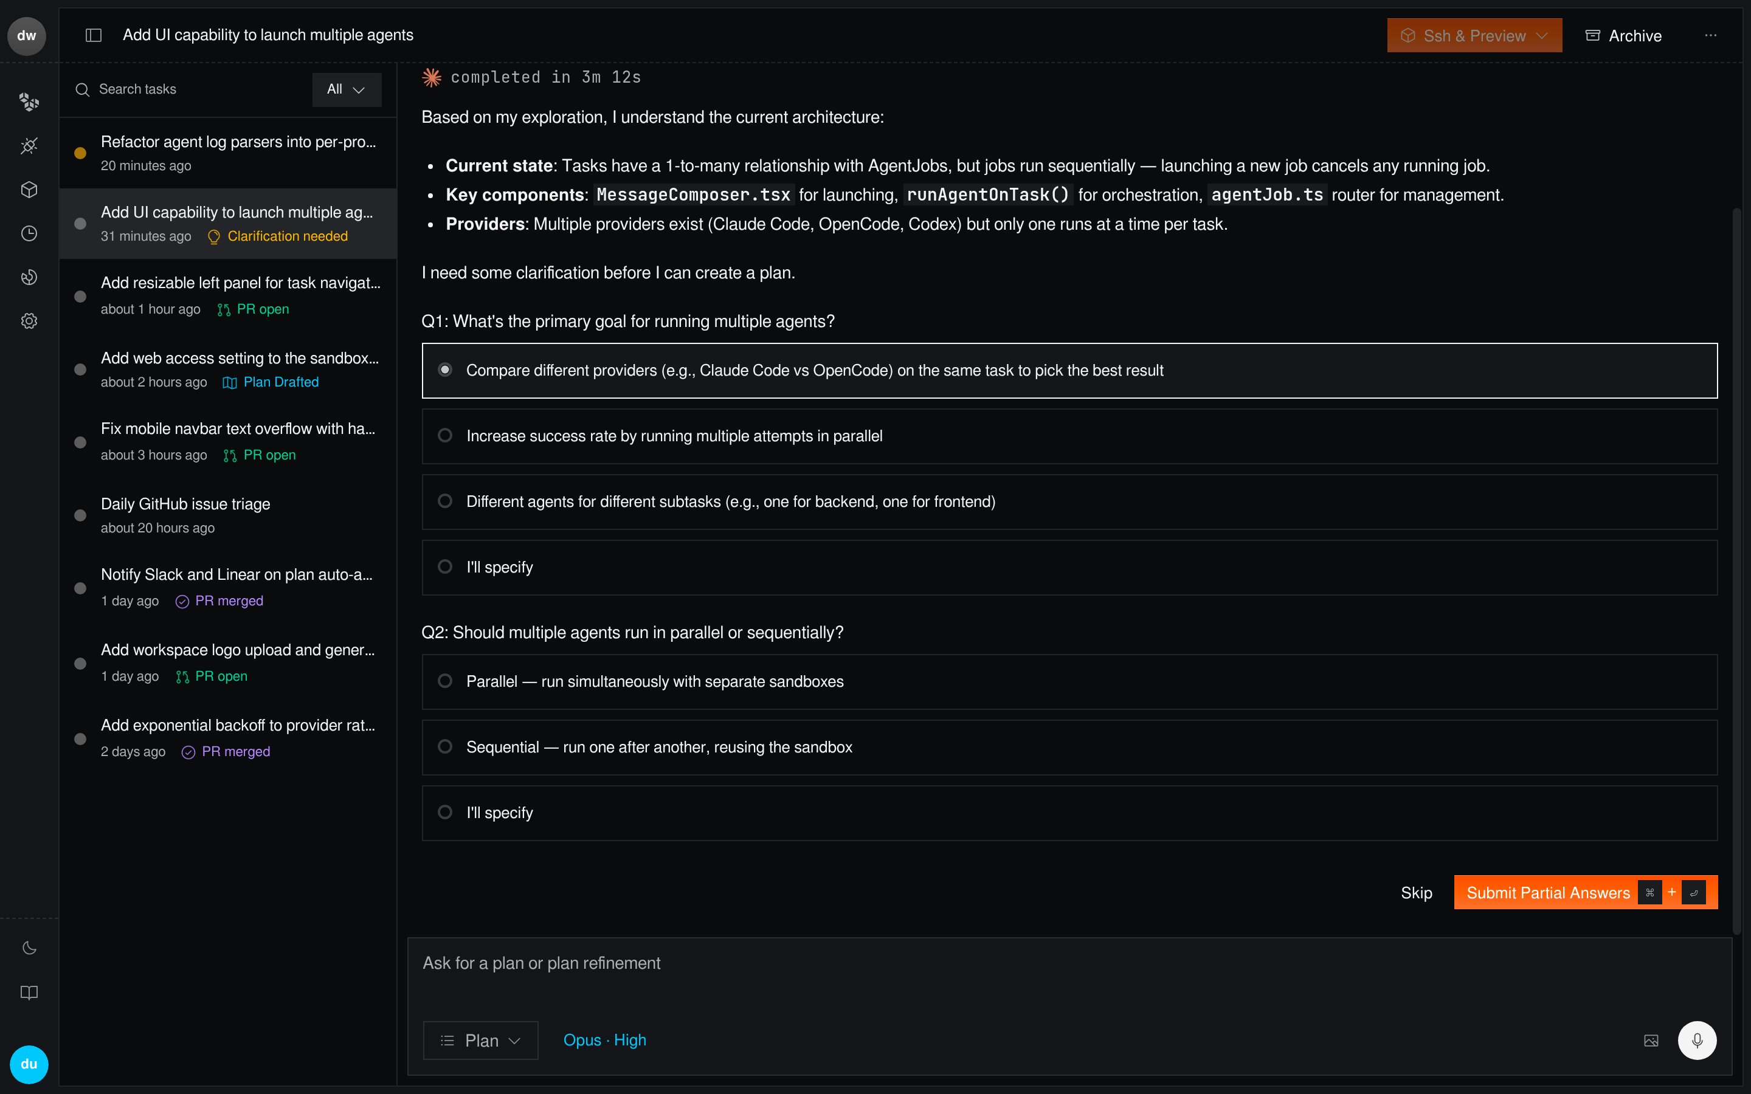
Task: Open the circular analytics icon in rail
Action: (x=29, y=277)
